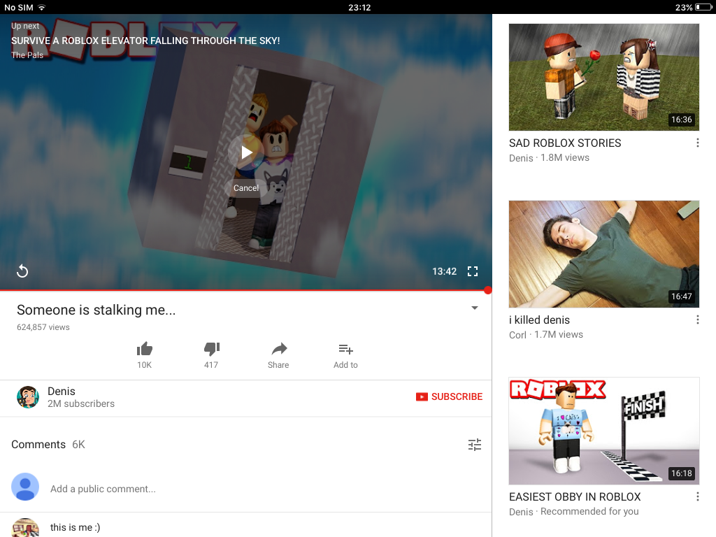Click the Comments 6K header
The height and width of the screenshot is (537, 716).
click(x=48, y=444)
